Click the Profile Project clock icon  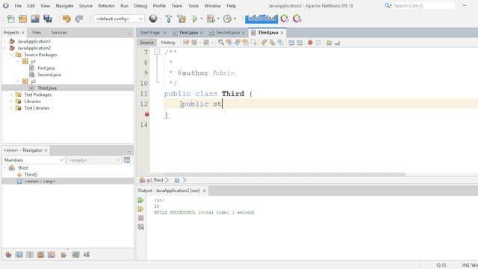[x=227, y=19]
